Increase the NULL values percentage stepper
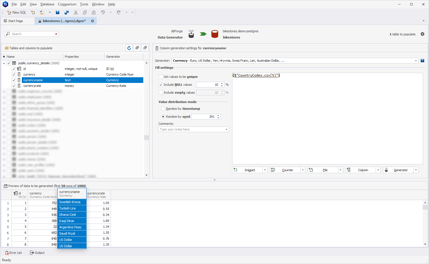The width and height of the screenshot is (429, 264). (x=222, y=83)
